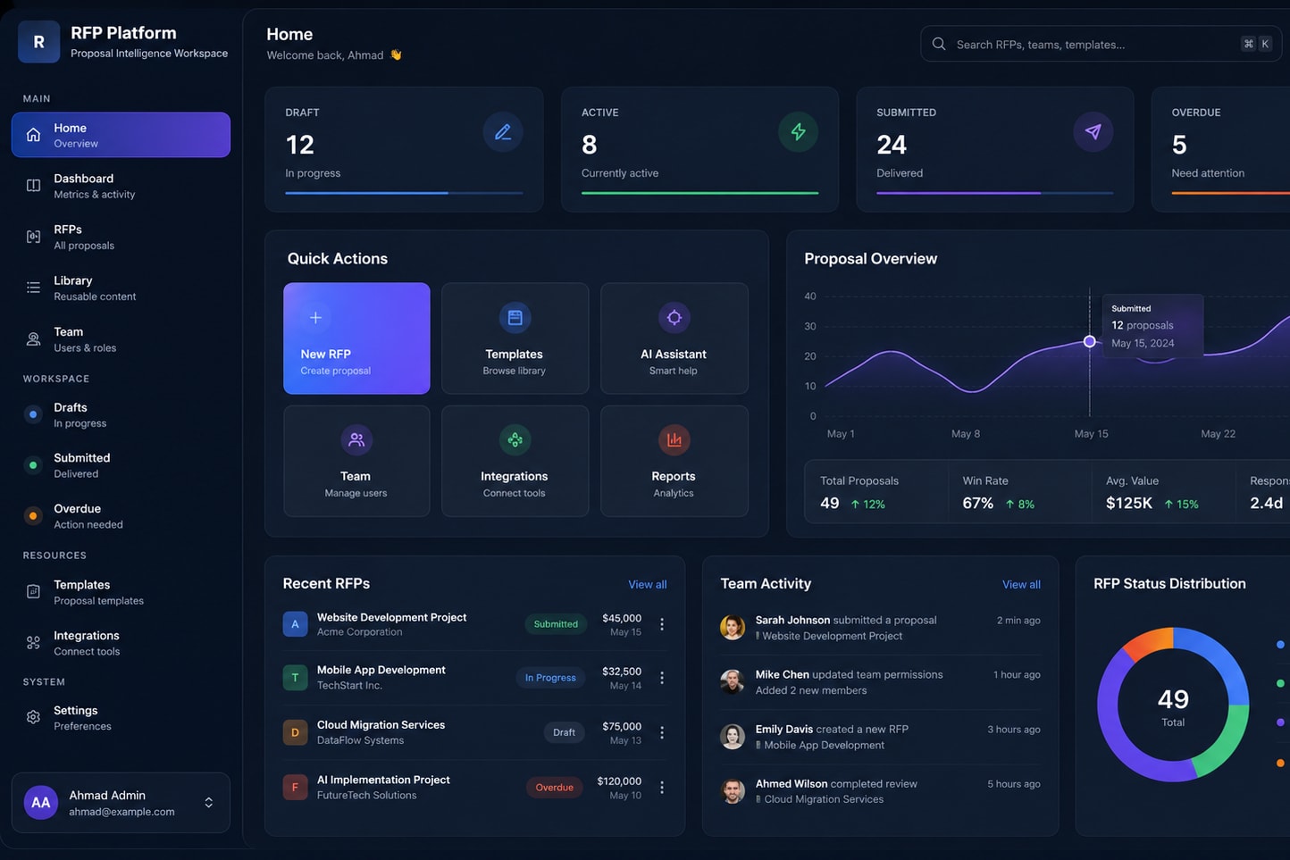Click the Active card green progress bar
Screen dimensions: 1290x860
(x=699, y=192)
